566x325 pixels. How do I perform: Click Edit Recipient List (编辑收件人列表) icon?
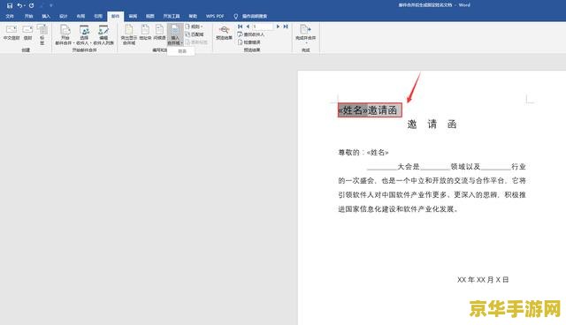[x=103, y=34]
